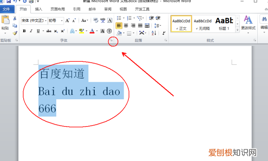Image resolution: width=268 pixels, height=161 pixels.
Task: Shrink font size with small A
Action: pyautogui.click(x=74, y=21)
